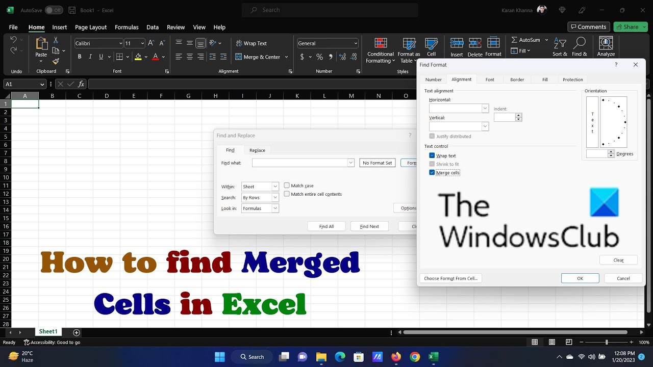This screenshot has height=367, width=653.
Task: Click Increase Font Size icon
Action: point(151,43)
